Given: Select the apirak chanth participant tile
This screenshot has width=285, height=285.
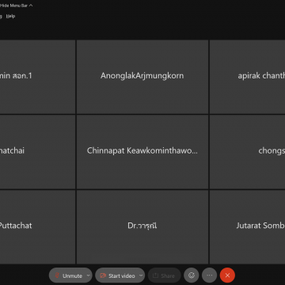Looking at the screenshot, I should pyautogui.click(x=248, y=77).
